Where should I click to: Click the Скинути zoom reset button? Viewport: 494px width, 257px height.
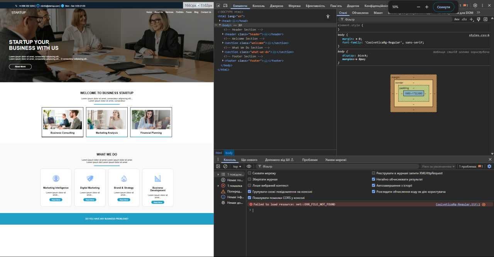coord(443,7)
